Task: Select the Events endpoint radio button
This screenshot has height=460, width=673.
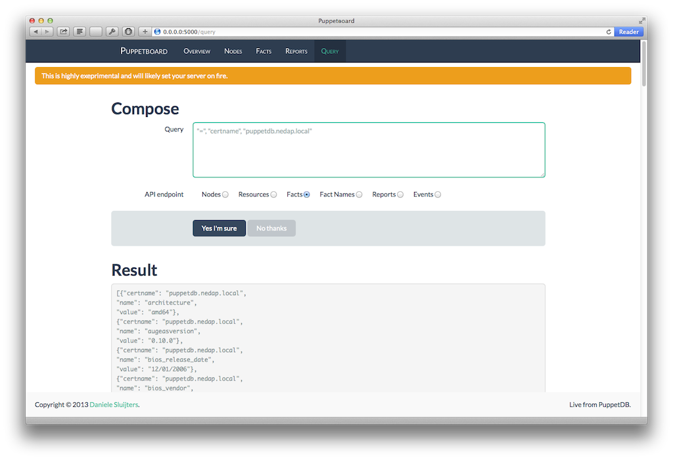Action: coord(438,195)
